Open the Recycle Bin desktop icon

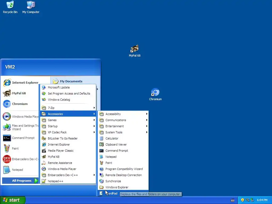coord(10,7)
